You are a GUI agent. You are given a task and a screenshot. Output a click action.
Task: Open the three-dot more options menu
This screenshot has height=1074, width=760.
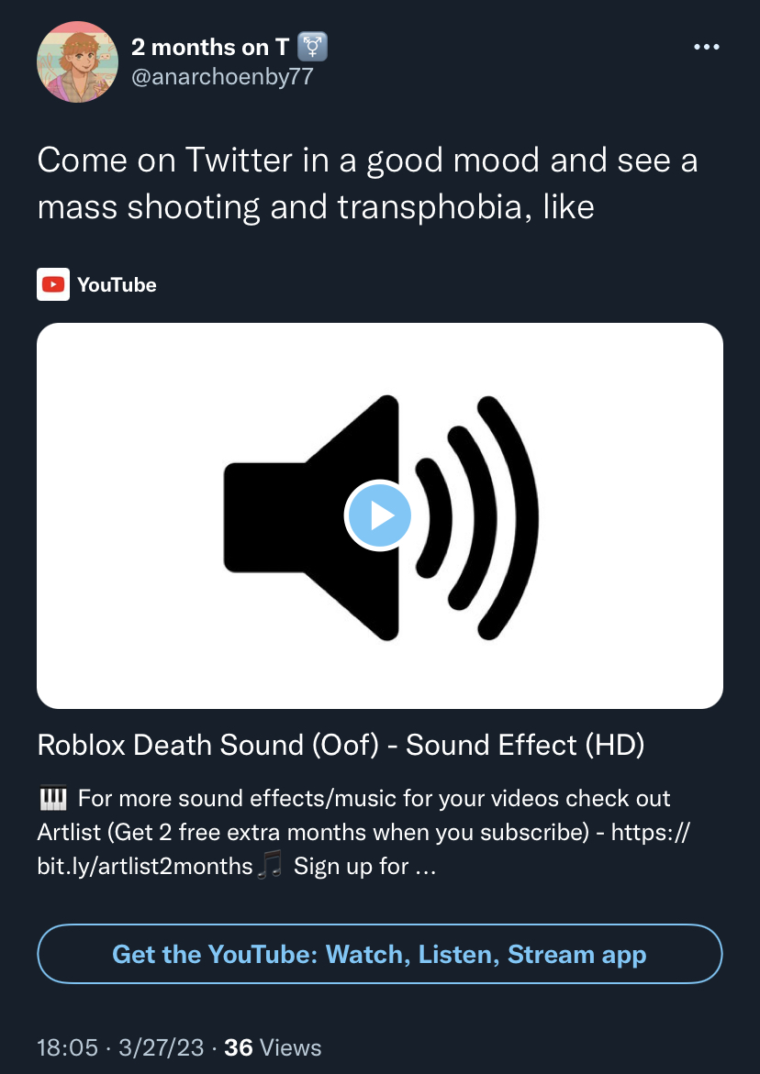pyautogui.click(x=707, y=48)
